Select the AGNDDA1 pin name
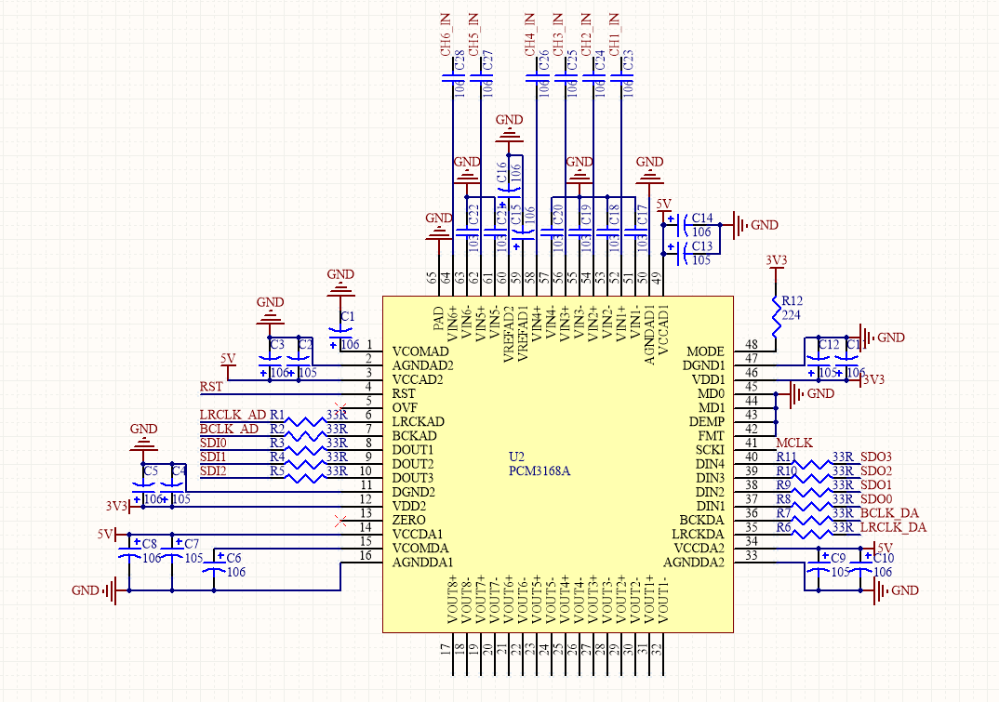This screenshot has width=999, height=702. point(422,562)
